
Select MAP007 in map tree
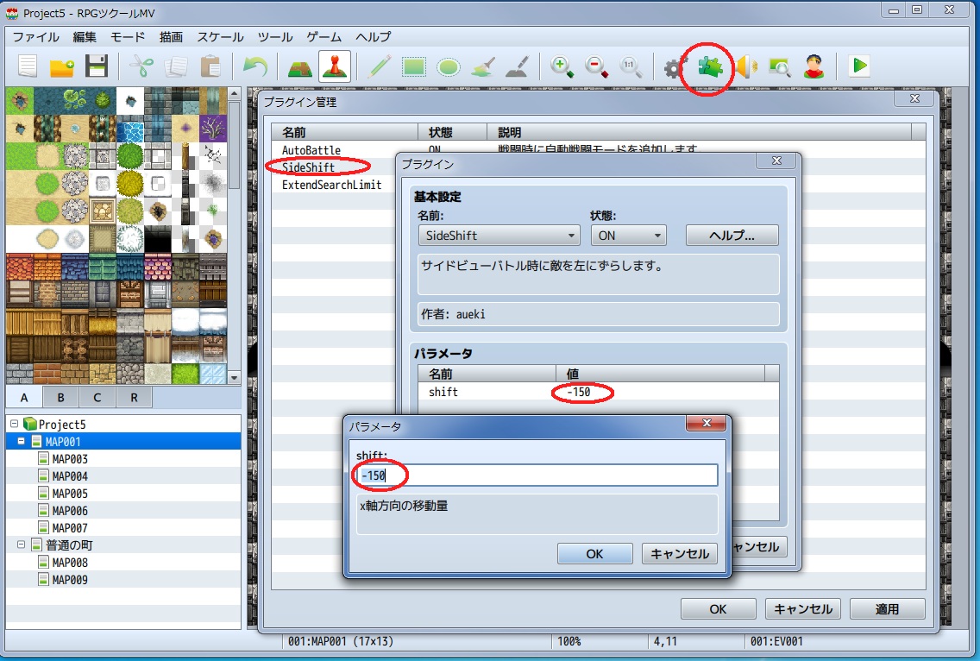point(70,528)
